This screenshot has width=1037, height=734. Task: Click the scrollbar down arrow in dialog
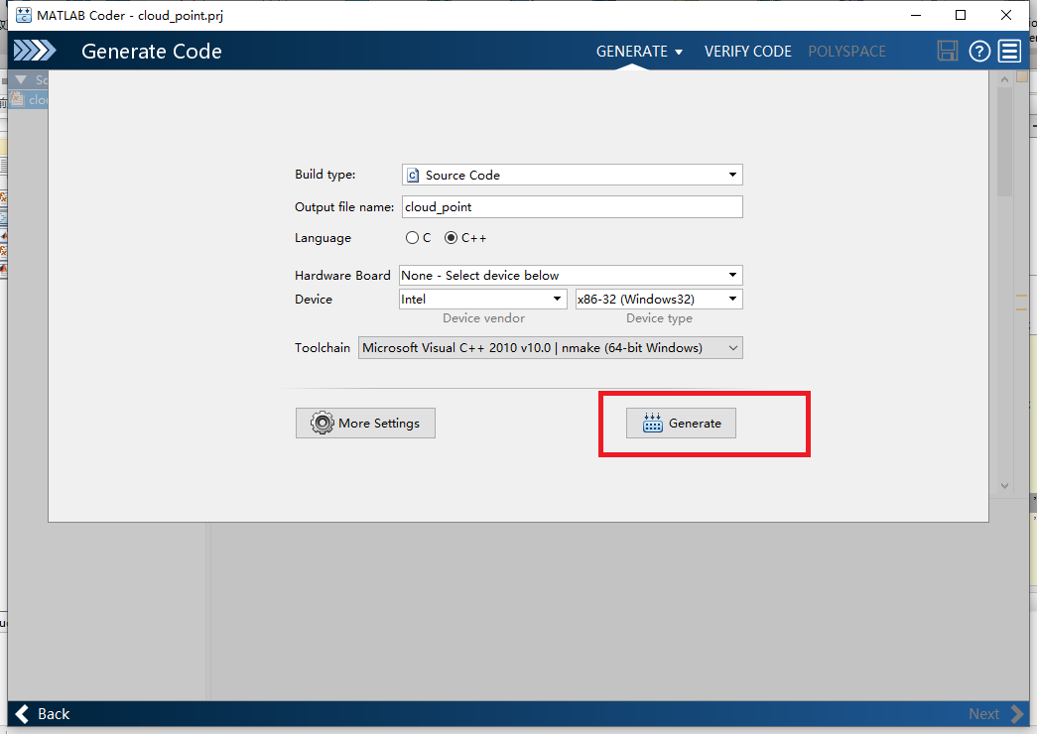point(1004,486)
